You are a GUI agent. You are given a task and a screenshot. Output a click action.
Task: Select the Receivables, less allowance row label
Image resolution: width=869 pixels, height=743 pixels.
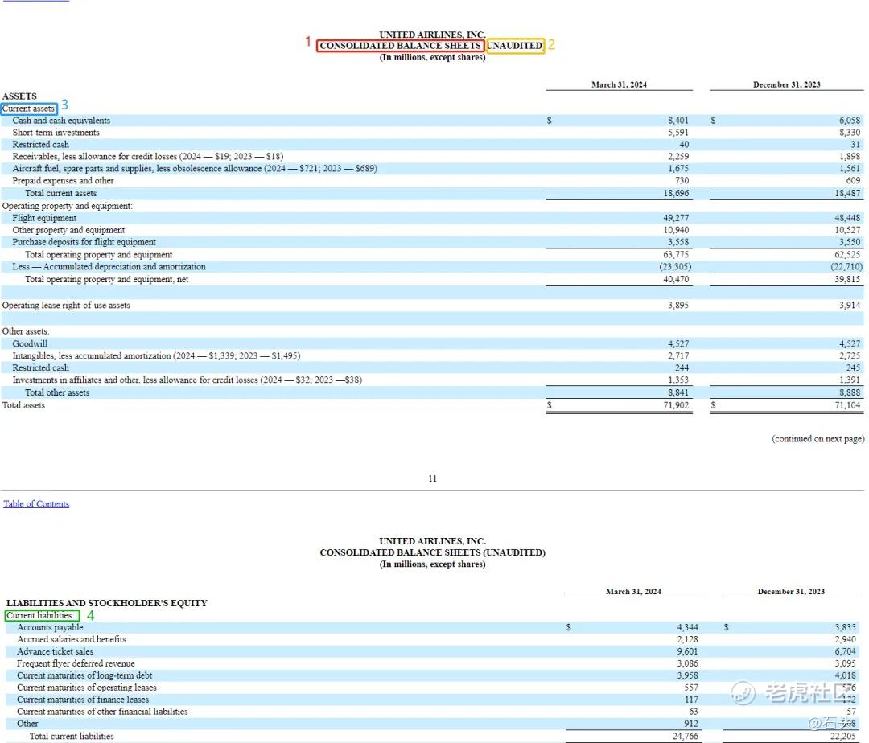tap(148, 157)
